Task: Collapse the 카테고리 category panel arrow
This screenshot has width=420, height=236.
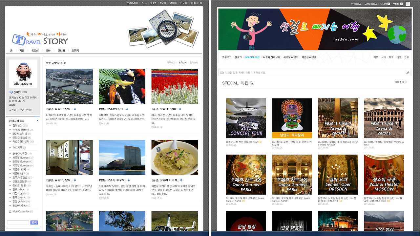Action: pyautogui.click(x=37, y=121)
